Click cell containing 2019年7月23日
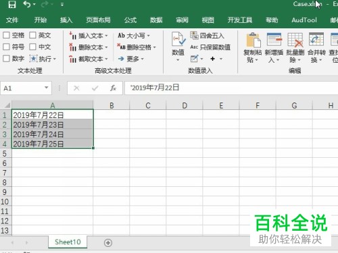The width and height of the screenshot is (338, 253). point(52,125)
